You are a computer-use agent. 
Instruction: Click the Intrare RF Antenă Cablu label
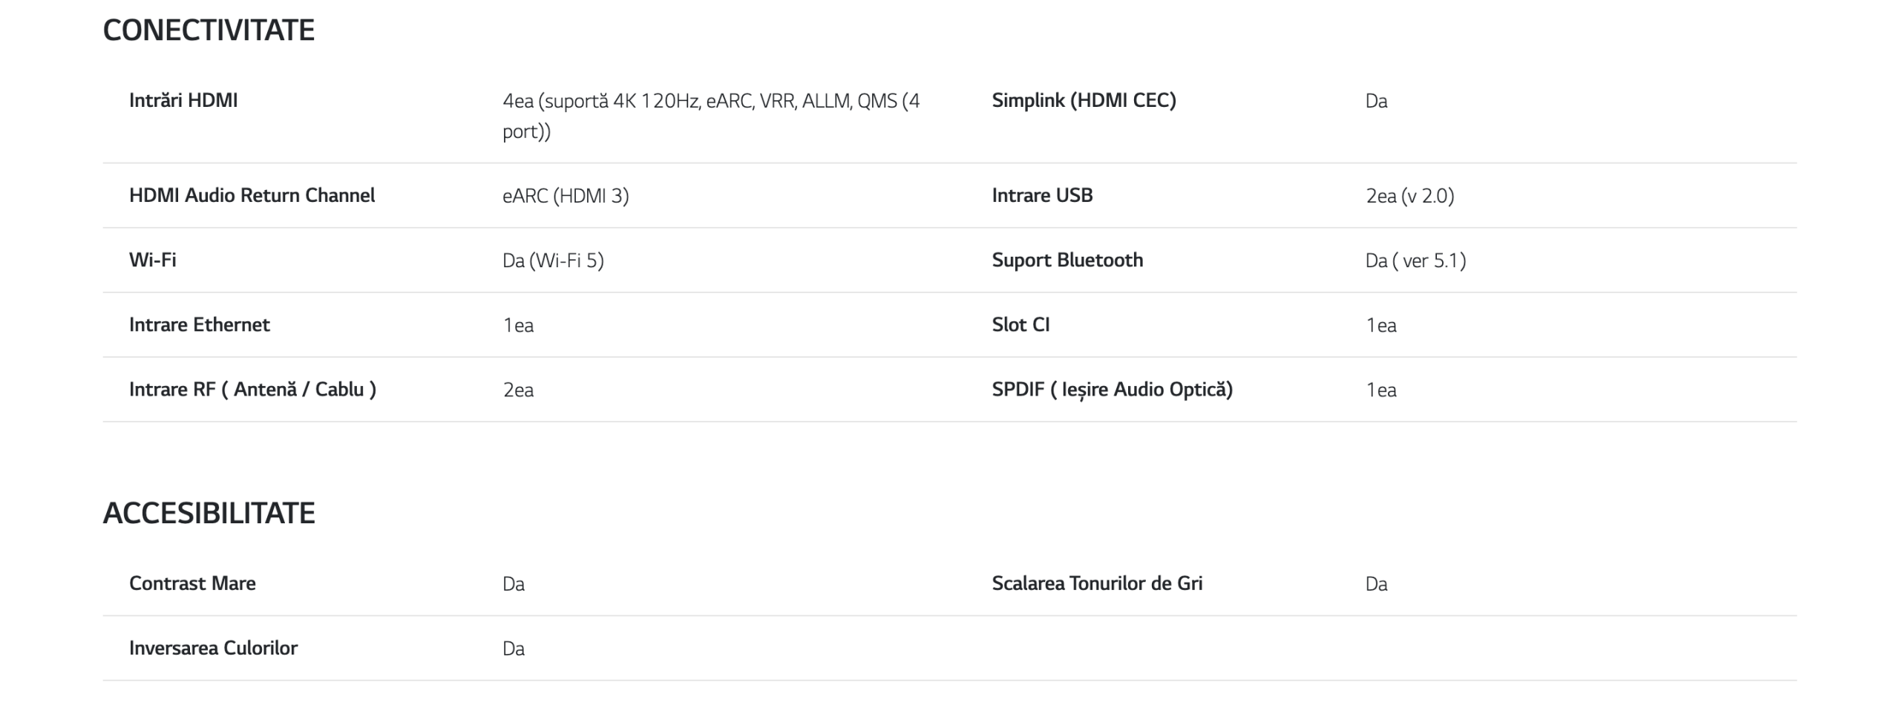point(252,390)
